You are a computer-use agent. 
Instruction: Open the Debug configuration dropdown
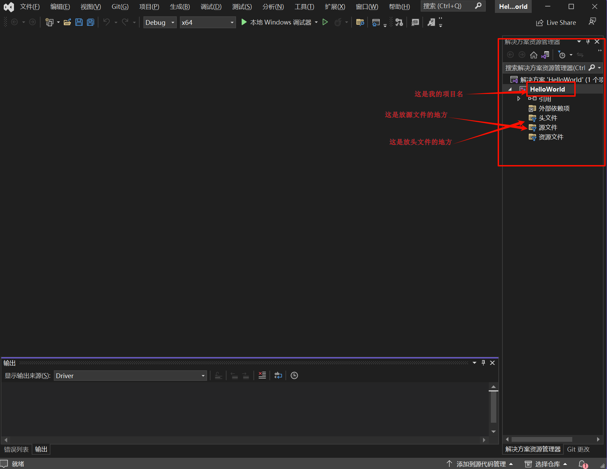(x=159, y=22)
